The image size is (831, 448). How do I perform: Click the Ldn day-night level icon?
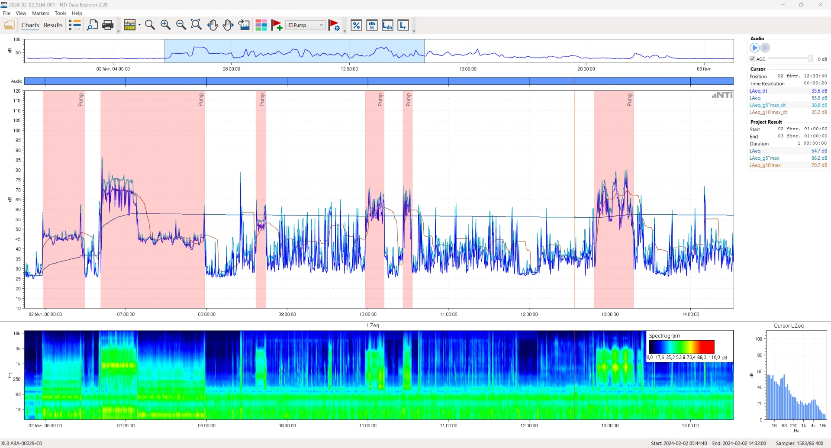387,25
